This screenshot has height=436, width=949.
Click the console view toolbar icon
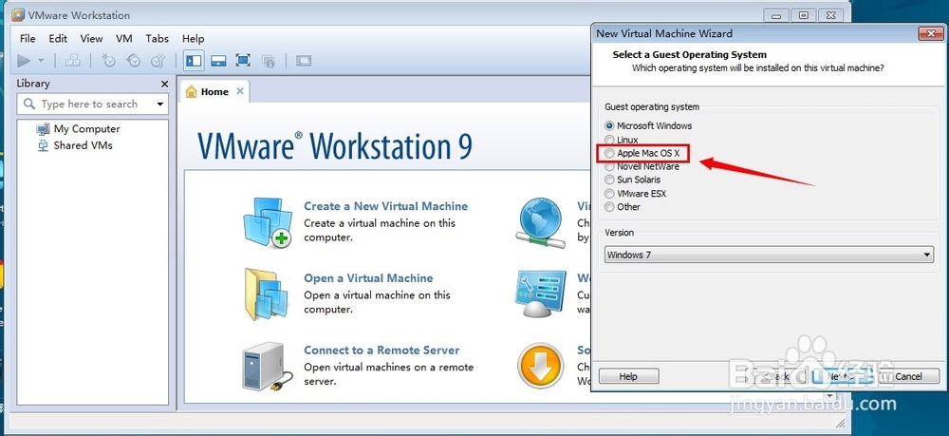pos(304,61)
